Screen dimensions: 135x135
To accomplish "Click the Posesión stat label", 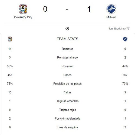I will click(67, 66).
